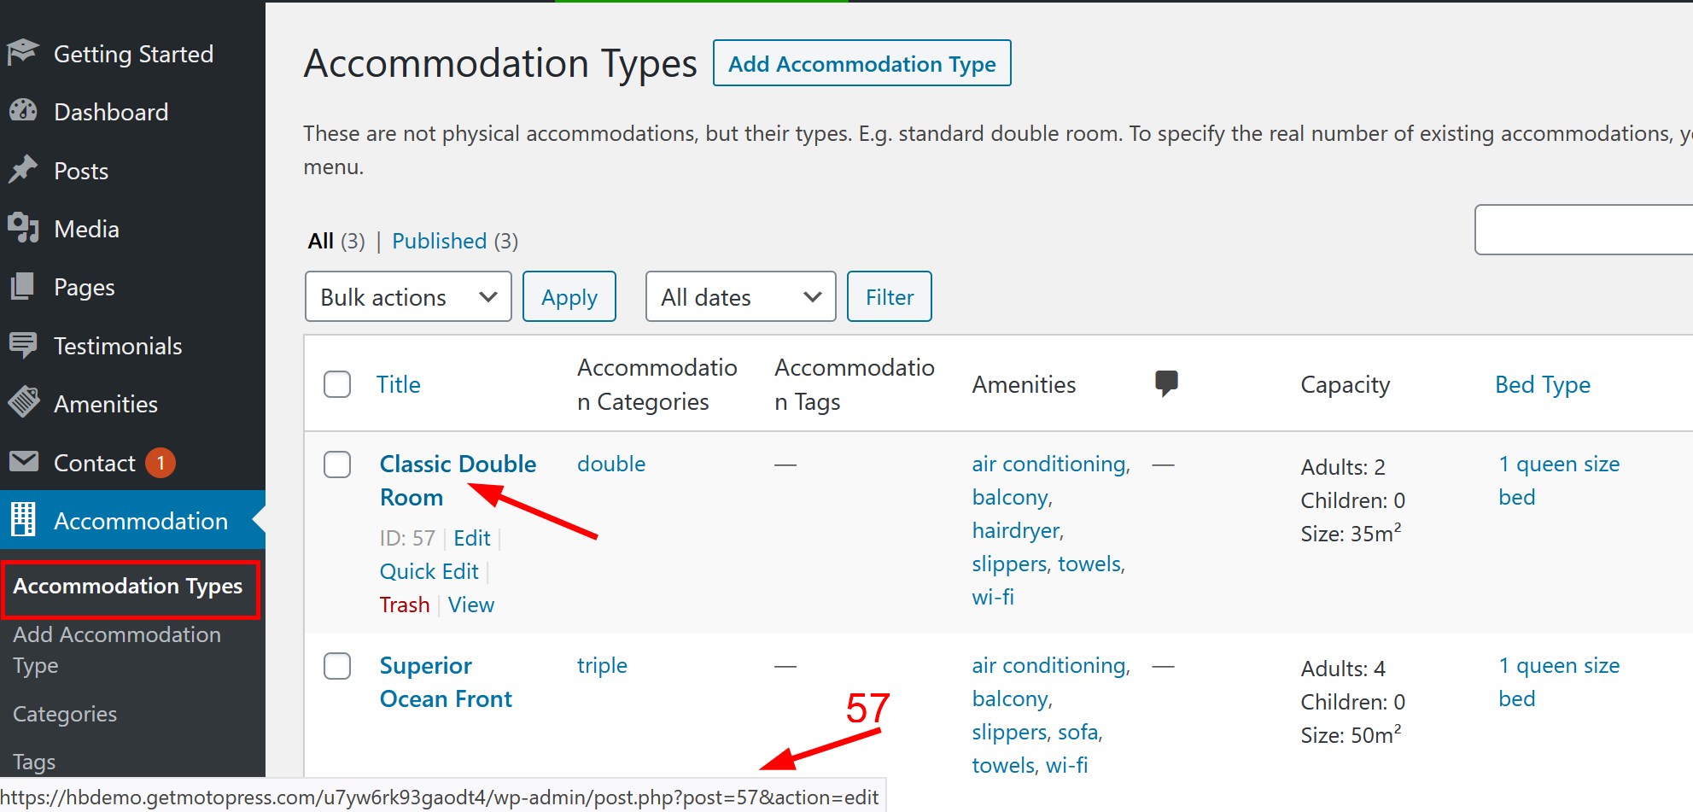Open Quick Edit for Classic Double Room
The width and height of the screenshot is (1693, 812).
point(429,570)
